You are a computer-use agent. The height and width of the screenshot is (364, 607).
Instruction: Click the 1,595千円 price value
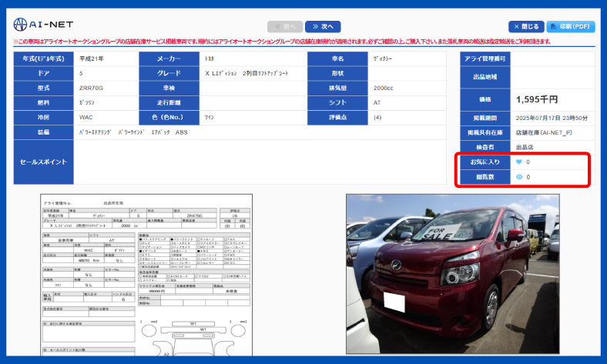538,99
